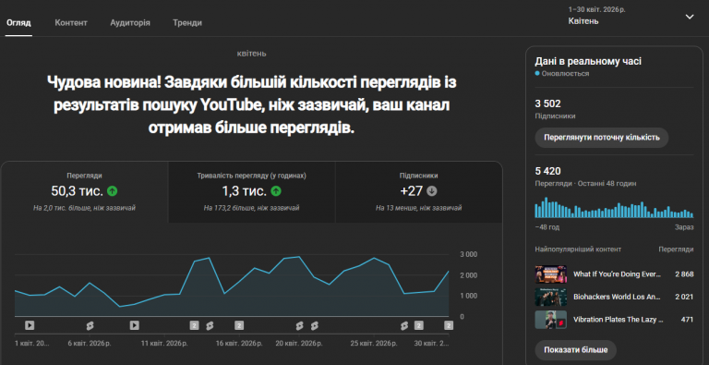Click the 48-hour realtime views bar chart
This screenshot has width=709, height=365.
click(614, 208)
